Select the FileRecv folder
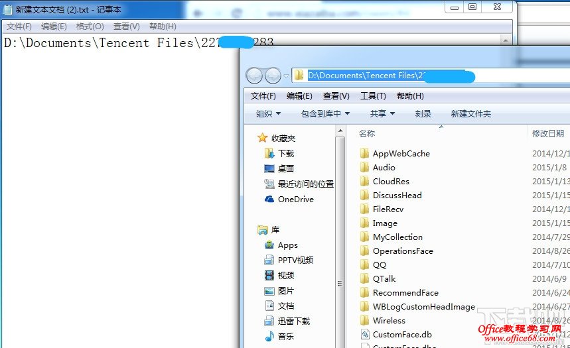The image size is (570, 348). [x=388, y=209]
